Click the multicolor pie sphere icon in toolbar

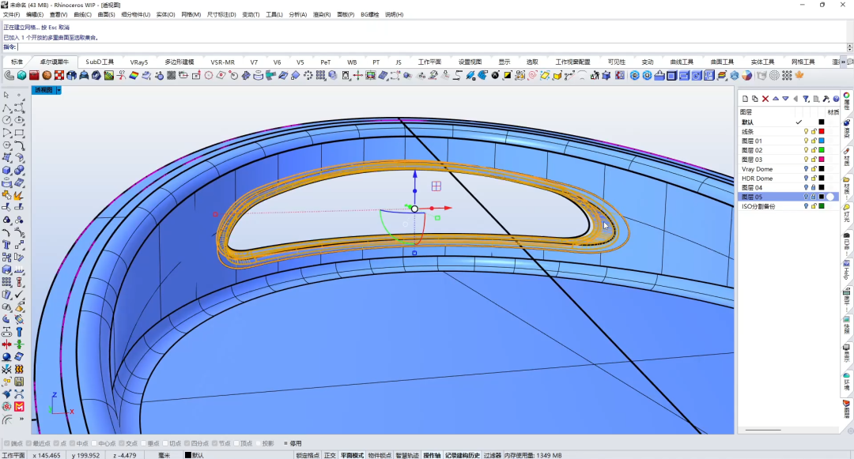pos(746,76)
